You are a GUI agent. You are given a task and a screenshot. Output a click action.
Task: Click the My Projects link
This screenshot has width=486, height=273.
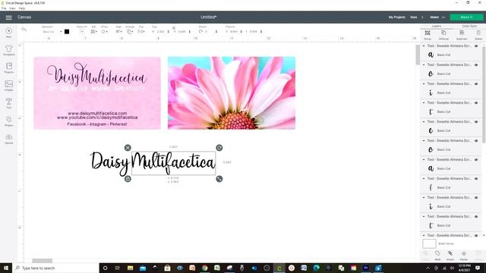pos(396,17)
